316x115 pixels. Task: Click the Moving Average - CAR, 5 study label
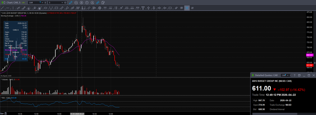(11, 16)
